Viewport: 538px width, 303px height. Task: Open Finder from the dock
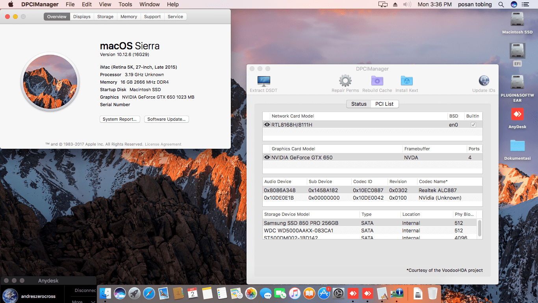(x=106, y=293)
